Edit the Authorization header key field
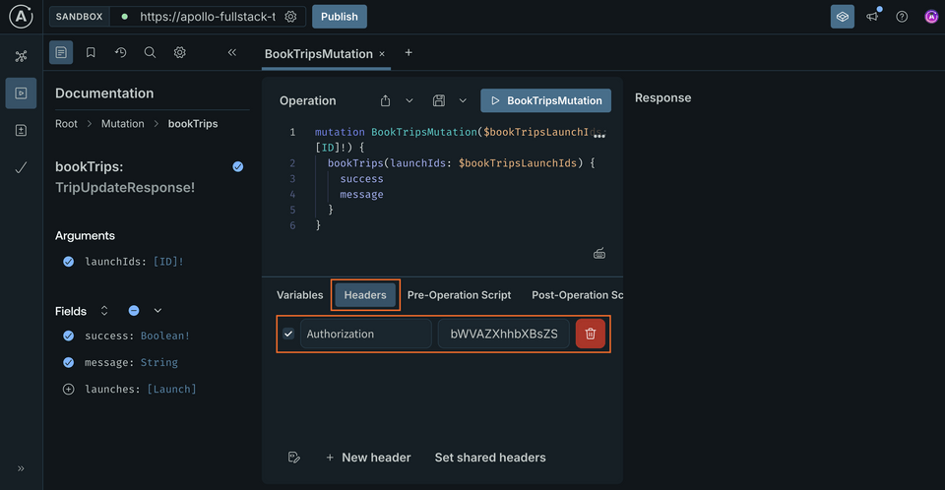945x490 pixels. [x=366, y=334]
